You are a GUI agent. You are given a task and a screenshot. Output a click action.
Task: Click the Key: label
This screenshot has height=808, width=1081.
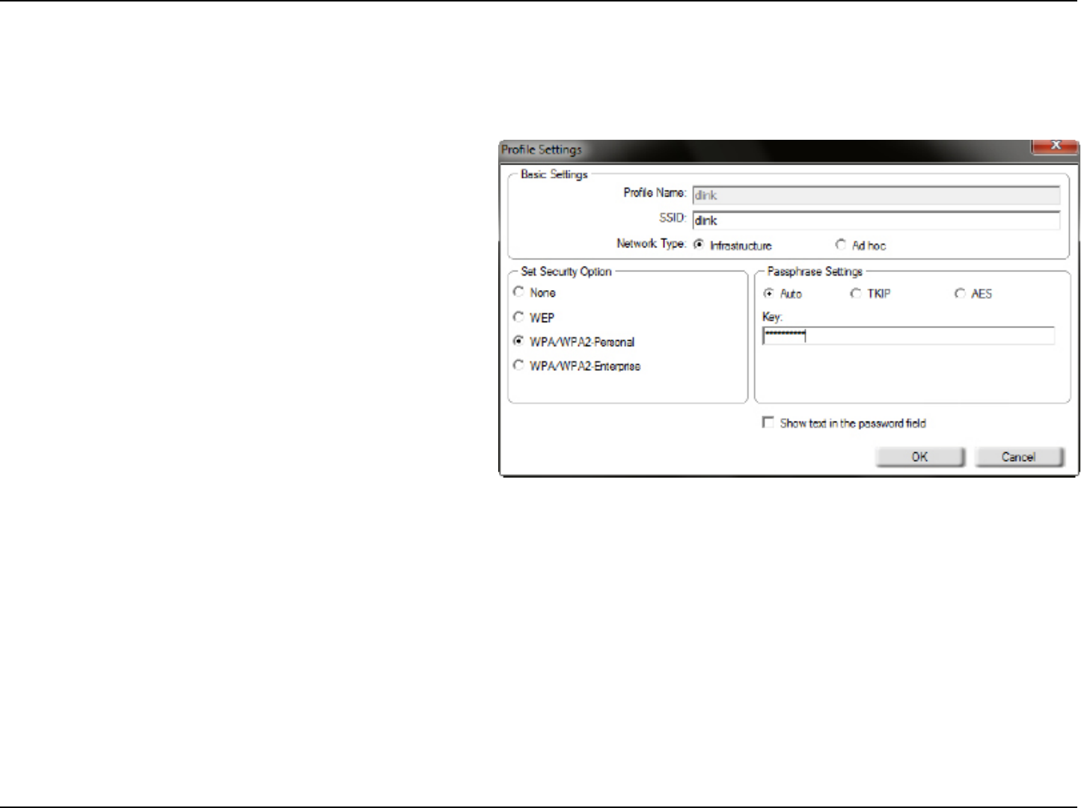pos(772,317)
